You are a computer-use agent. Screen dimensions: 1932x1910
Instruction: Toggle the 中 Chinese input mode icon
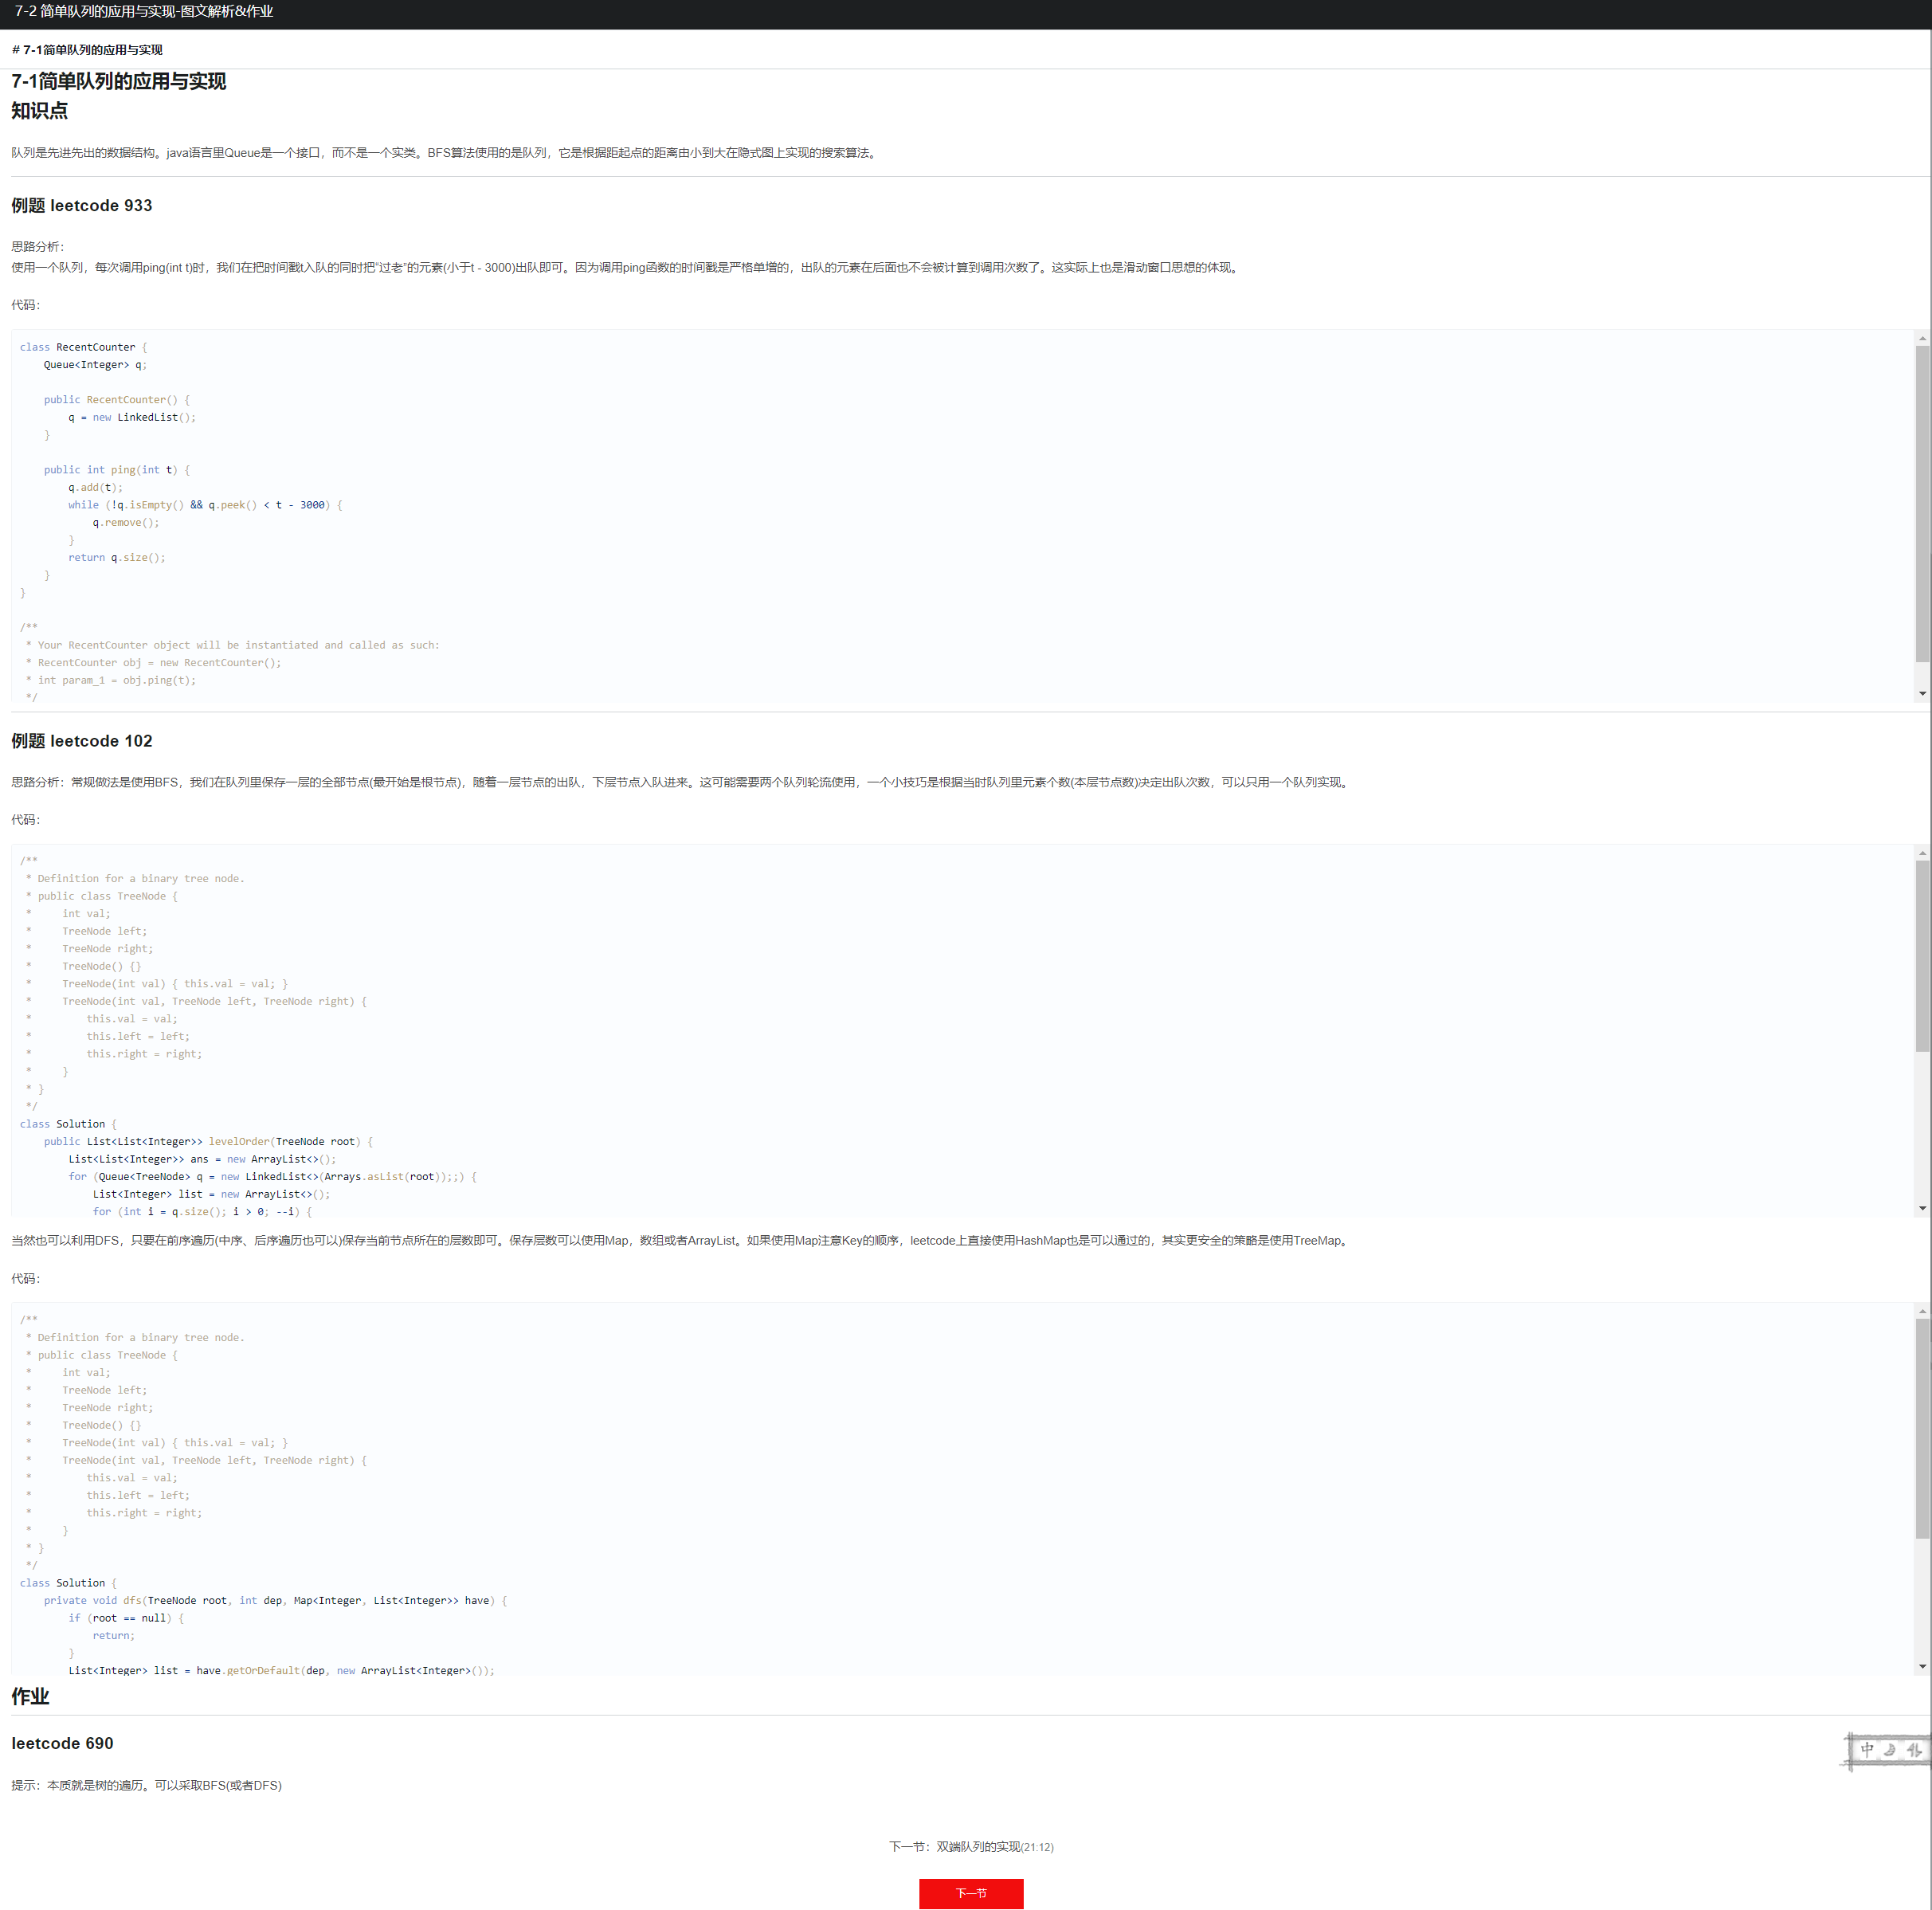(x=1866, y=1749)
